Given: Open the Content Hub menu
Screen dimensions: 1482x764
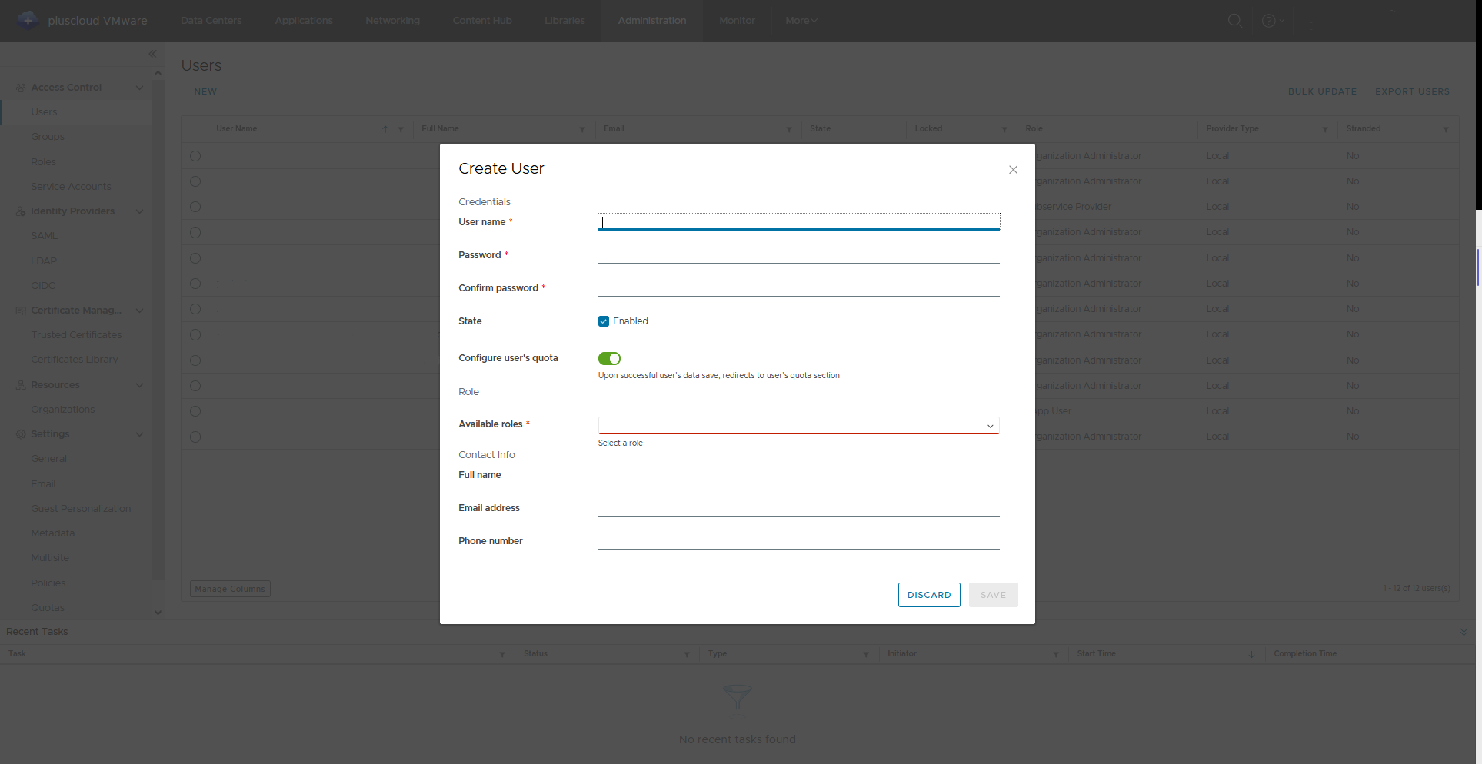Looking at the screenshot, I should 482,21.
